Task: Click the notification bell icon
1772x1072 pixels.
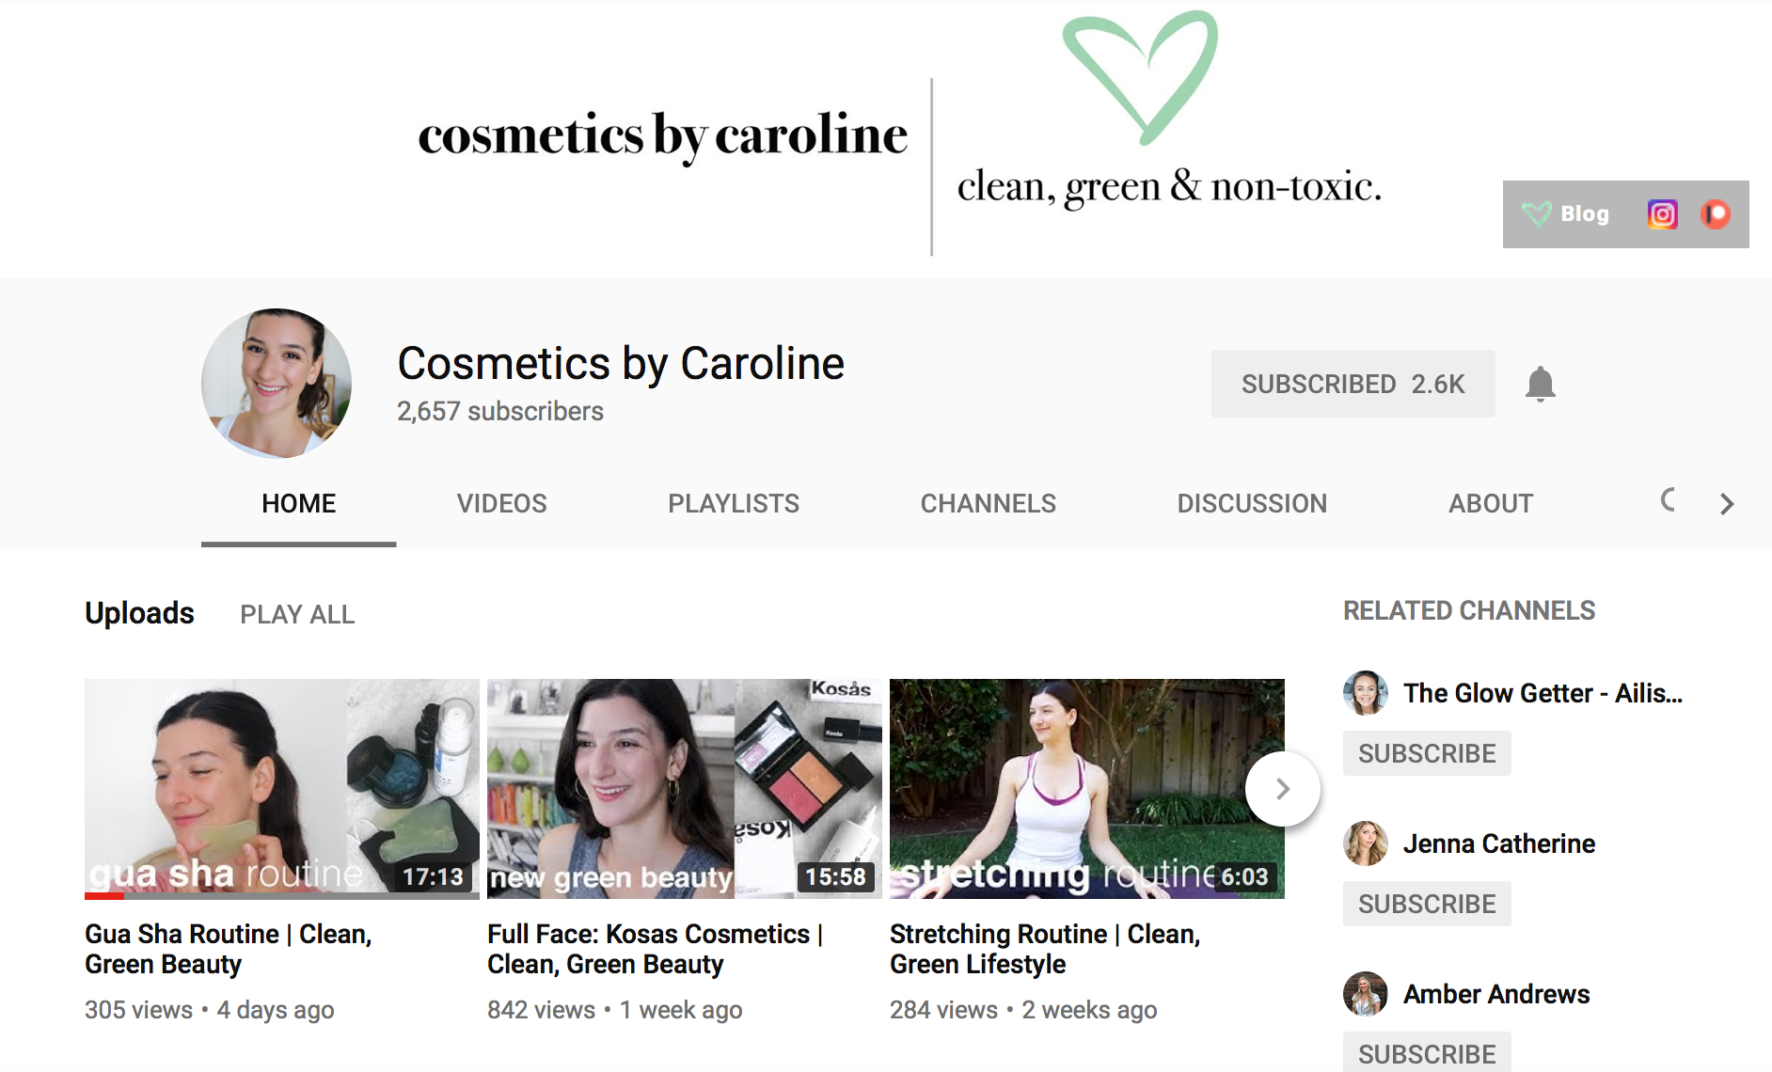Action: click(1541, 384)
